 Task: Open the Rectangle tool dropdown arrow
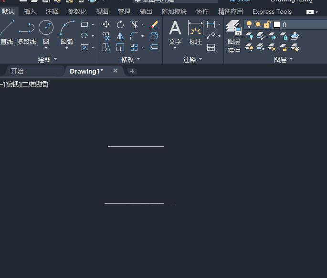point(93,24)
